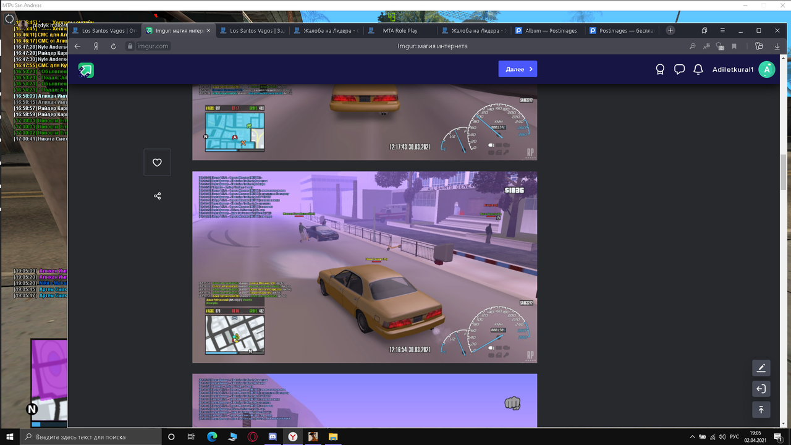Open the image with the cab at 12:16:54
The height and width of the screenshot is (445, 791).
pos(365,267)
